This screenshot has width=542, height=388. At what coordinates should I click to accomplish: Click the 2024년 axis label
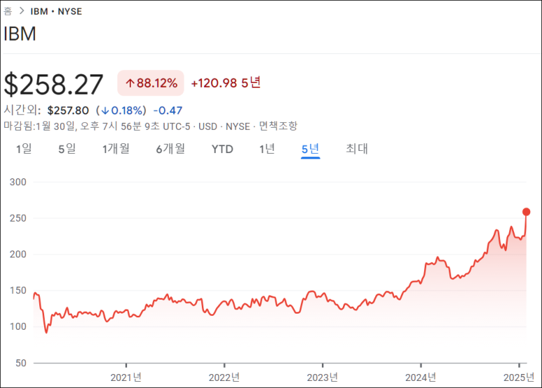[420, 377]
